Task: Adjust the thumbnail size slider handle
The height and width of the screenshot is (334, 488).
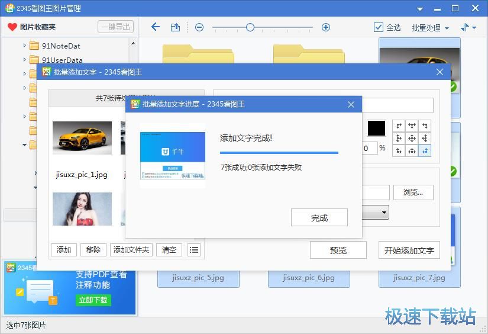Action: (250, 27)
